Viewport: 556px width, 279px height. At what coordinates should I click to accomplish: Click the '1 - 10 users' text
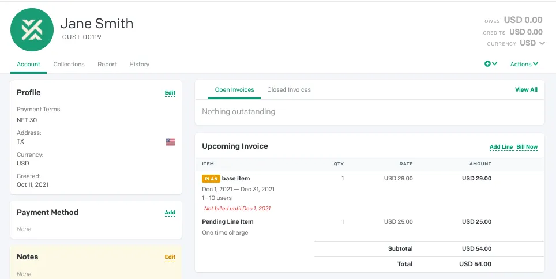coord(217,198)
